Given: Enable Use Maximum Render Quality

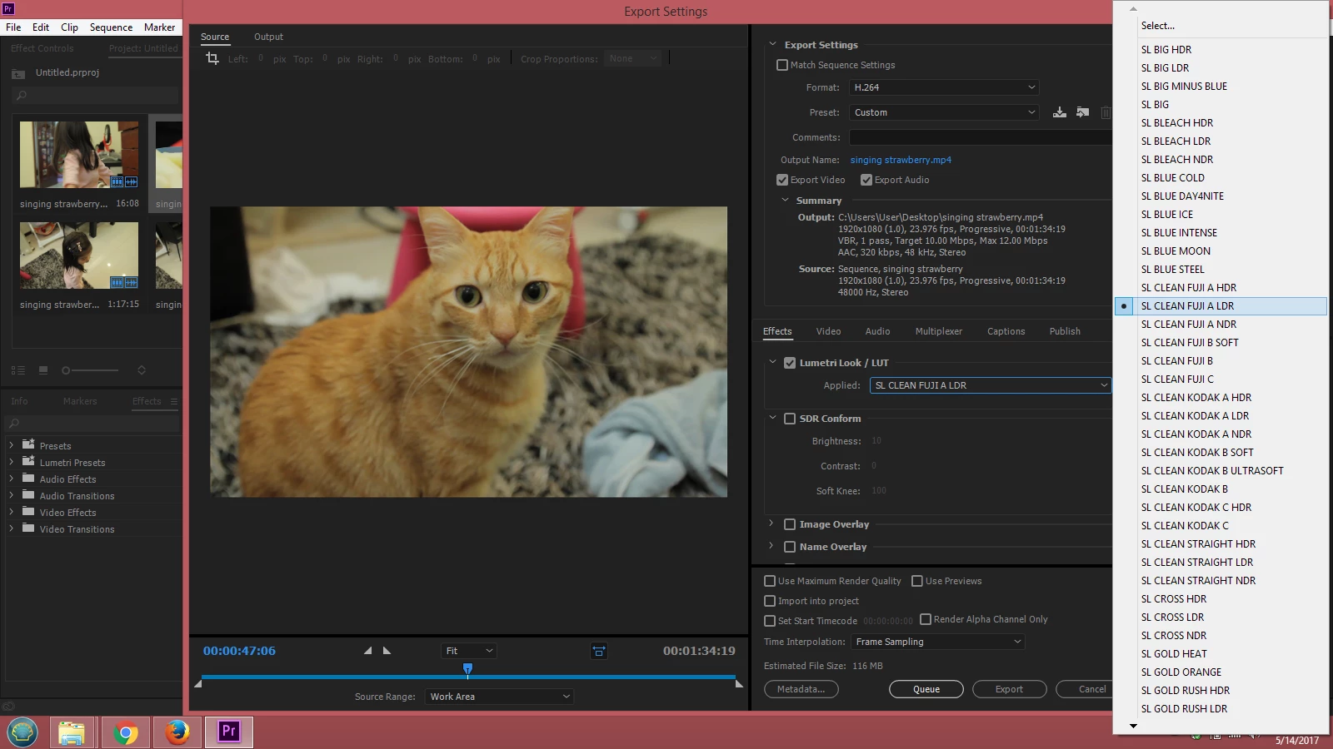Looking at the screenshot, I should pyautogui.click(x=770, y=581).
